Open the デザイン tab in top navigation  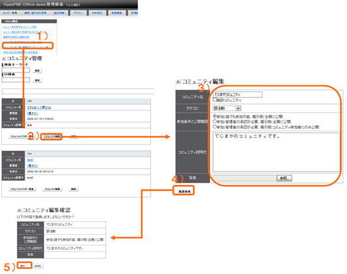coord(78,13)
